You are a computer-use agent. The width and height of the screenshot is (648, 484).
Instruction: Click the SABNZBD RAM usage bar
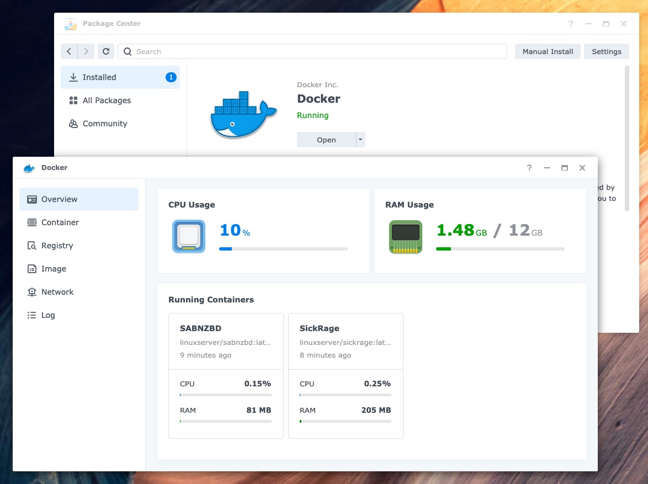pyautogui.click(x=226, y=421)
